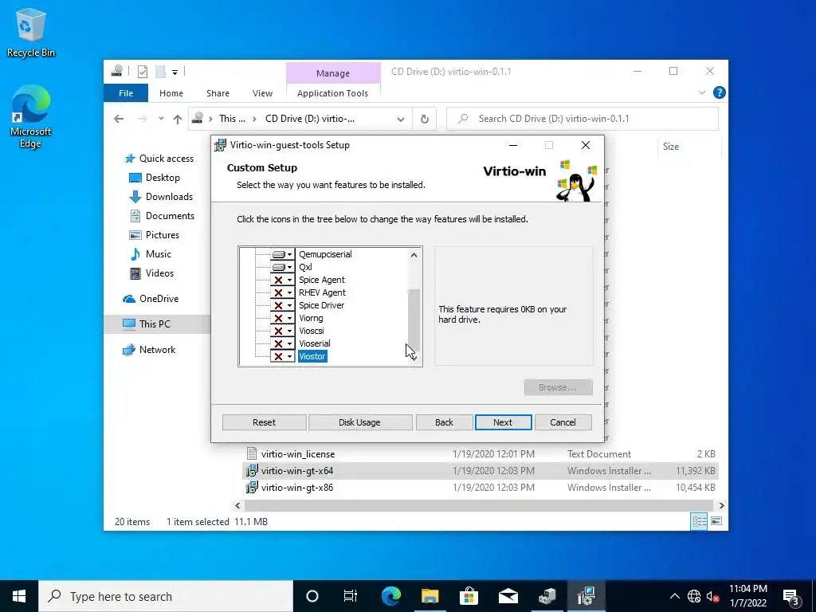This screenshot has width=816, height=612.
Task: Open the Application Tools tab
Action: point(332,93)
